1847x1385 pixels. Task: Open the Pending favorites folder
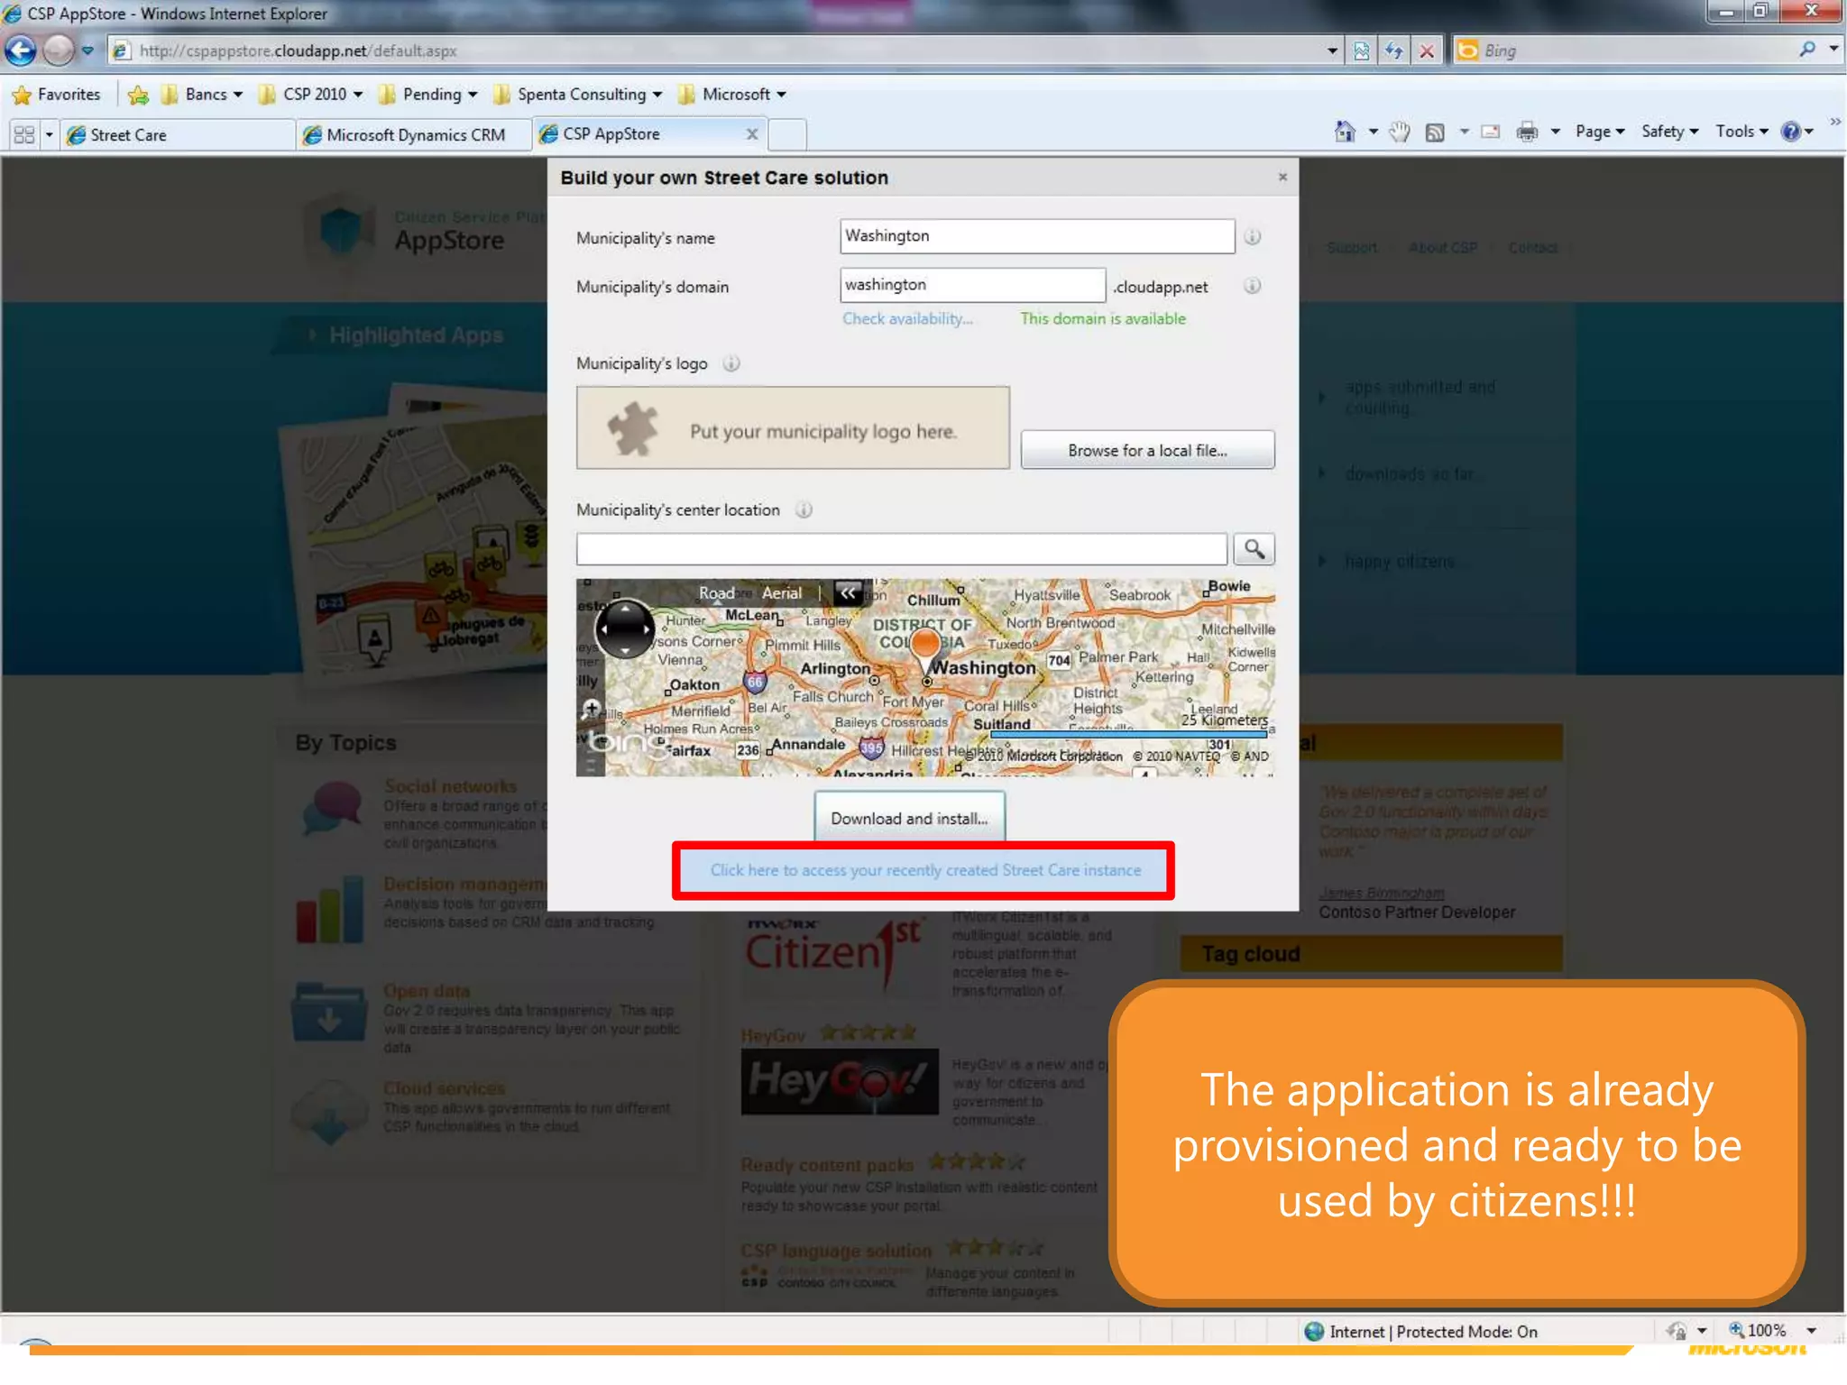[427, 94]
